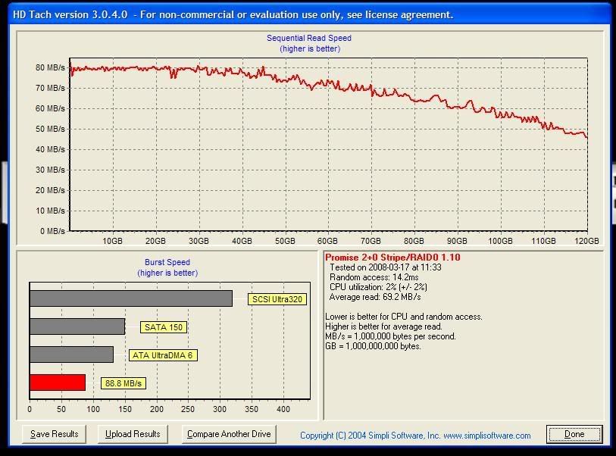This screenshot has width=616, height=456.
Task: Click the Save Results button
Action: tap(55, 434)
